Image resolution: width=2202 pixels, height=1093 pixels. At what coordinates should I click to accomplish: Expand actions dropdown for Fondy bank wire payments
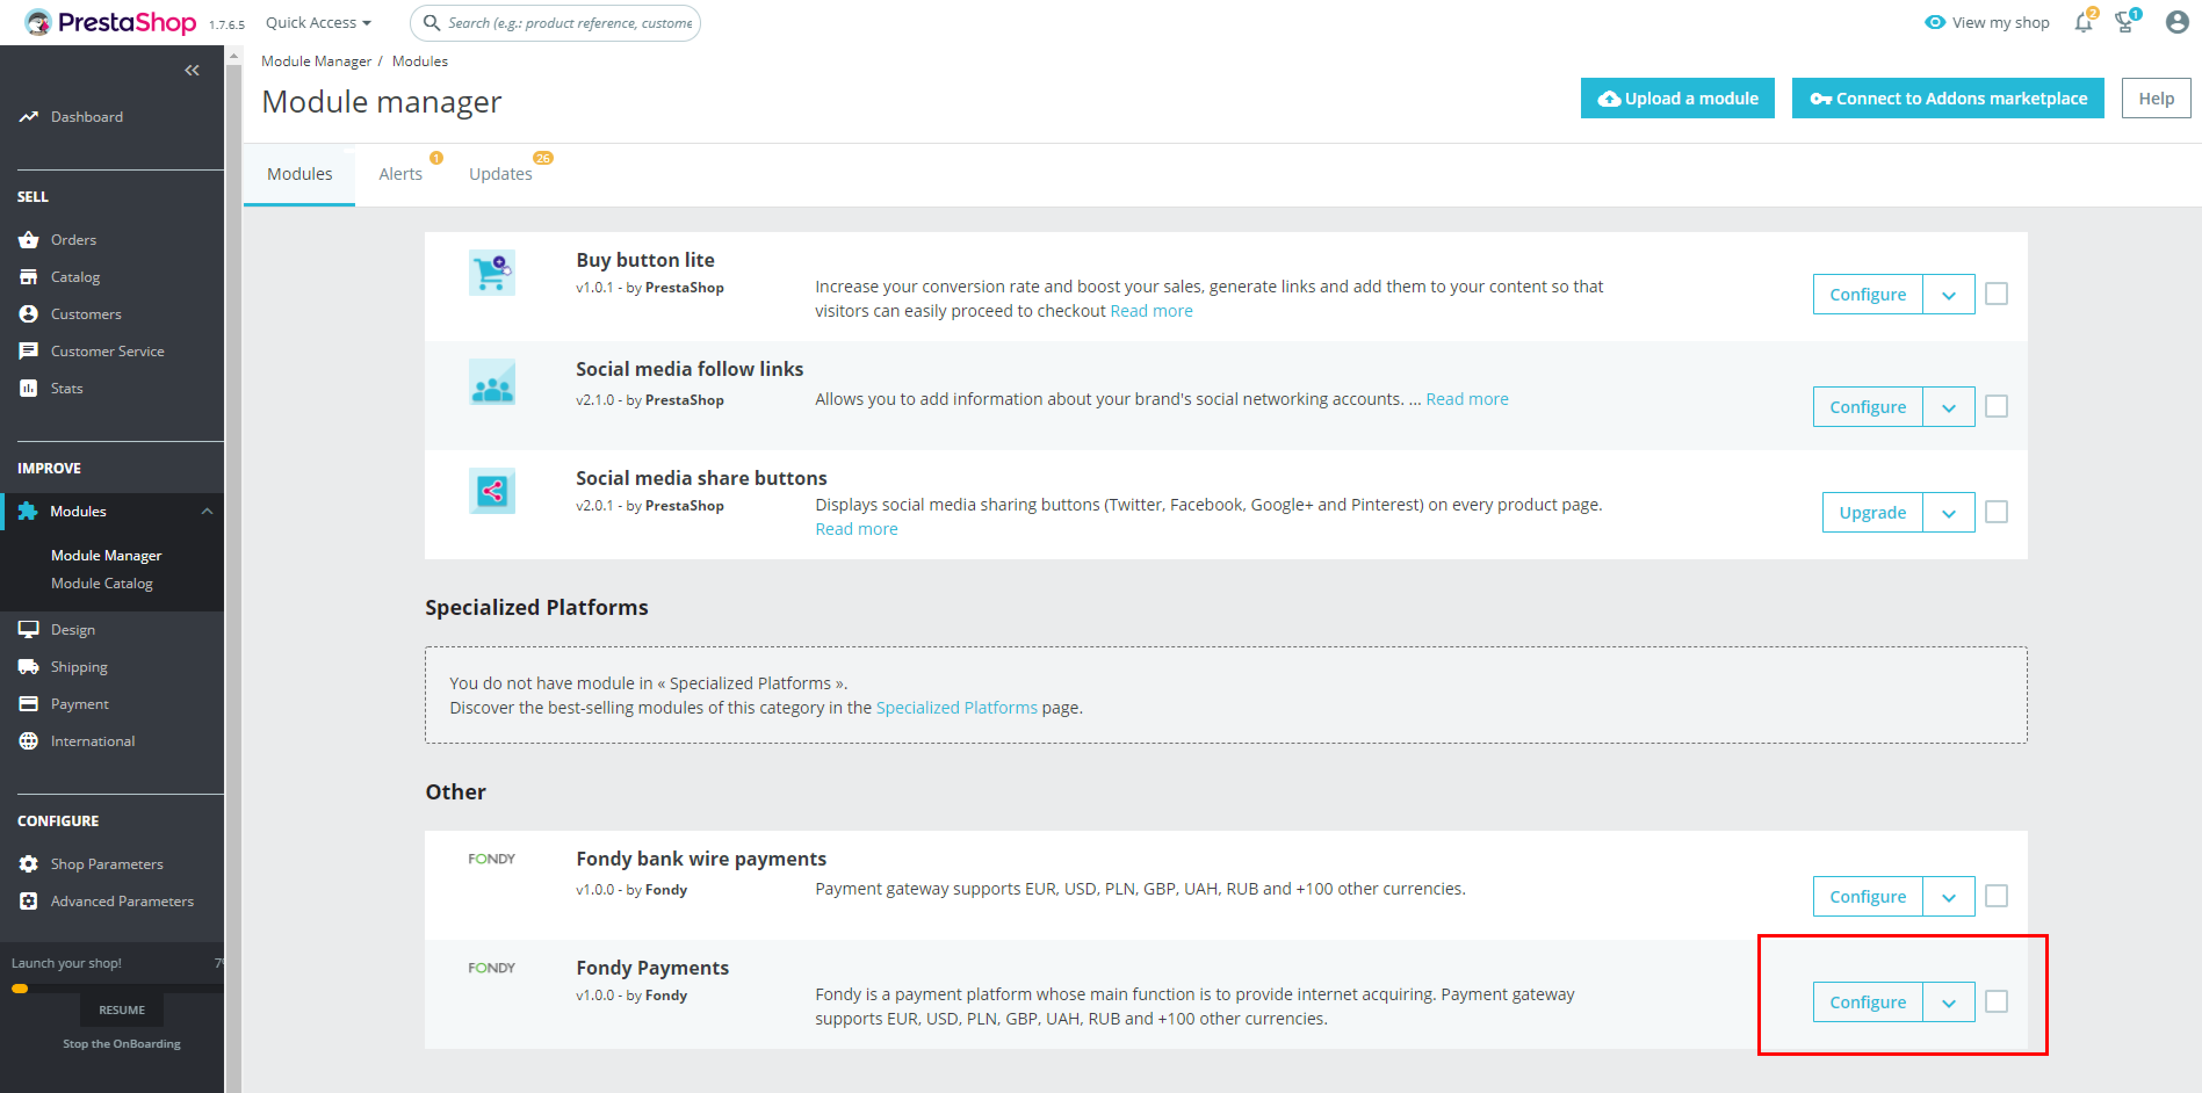[1948, 896]
